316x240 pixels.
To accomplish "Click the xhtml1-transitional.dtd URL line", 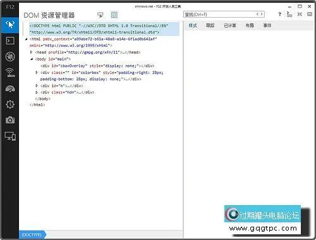I will point(94,32).
